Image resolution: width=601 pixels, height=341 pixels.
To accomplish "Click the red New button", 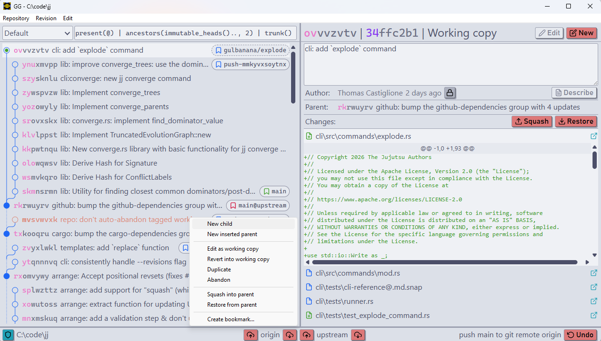I will click(581, 33).
